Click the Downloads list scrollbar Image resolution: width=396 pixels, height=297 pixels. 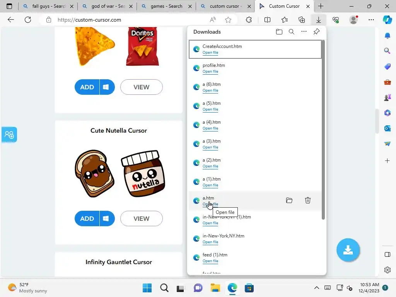pyautogui.click(x=323, y=130)
